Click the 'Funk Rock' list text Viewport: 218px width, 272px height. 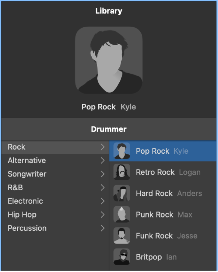pyautogui.click(x=154, y=236)
